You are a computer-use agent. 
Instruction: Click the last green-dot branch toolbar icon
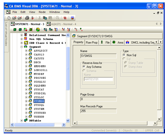[x=81, y=29]
